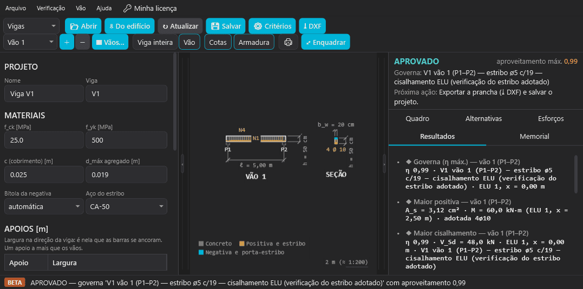This screenshot has width=583, height=289.
Task: Click the P1 support label
Action: (228, 150)
